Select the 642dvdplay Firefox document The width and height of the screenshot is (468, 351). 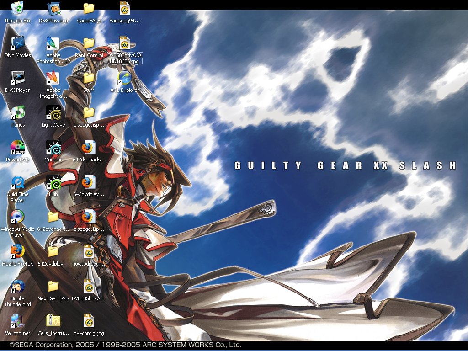point(89,182)
